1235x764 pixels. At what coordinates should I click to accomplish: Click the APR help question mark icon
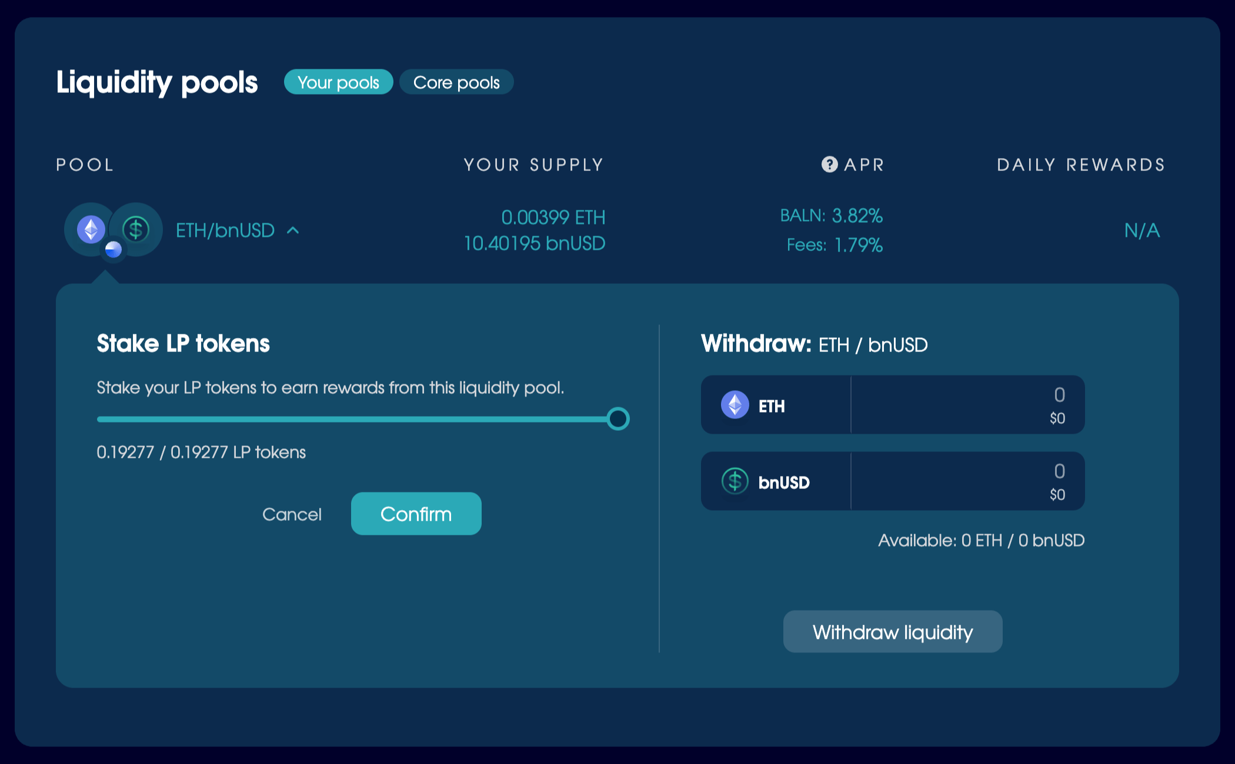click(829, 165)
